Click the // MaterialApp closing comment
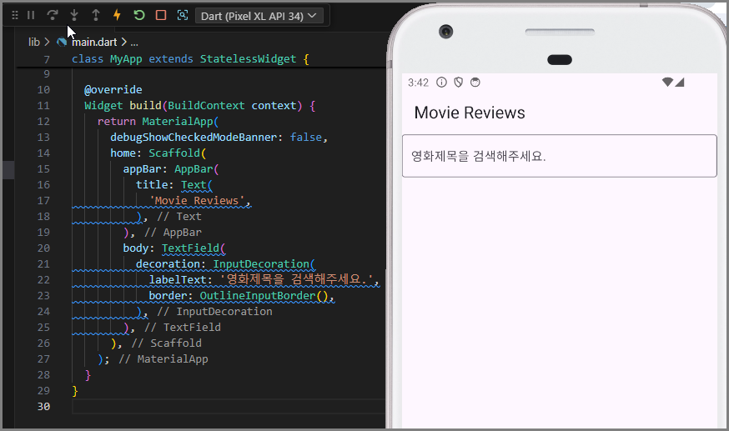This screenshot has height=431, width=729. coord(163,359)
